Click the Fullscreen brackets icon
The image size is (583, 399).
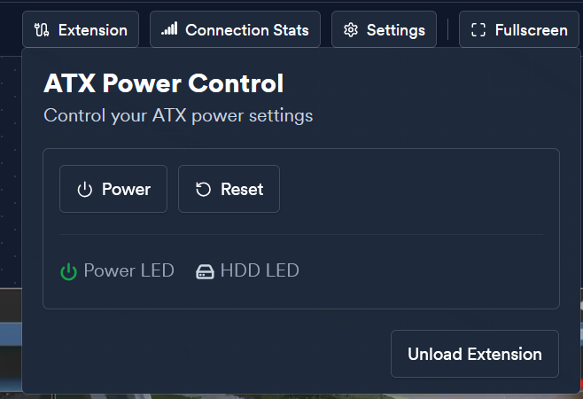point(478,30)
